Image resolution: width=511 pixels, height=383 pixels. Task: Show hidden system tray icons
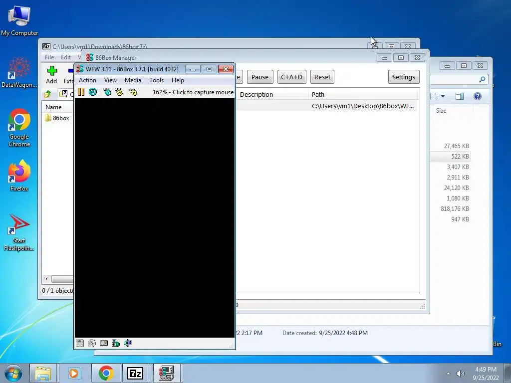click(x=449, y=374)
